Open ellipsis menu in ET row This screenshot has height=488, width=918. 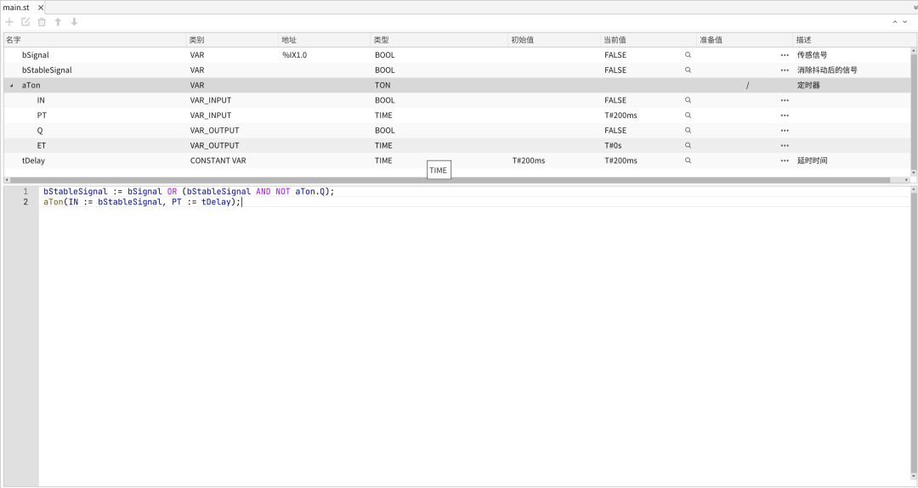coord(785,145)
